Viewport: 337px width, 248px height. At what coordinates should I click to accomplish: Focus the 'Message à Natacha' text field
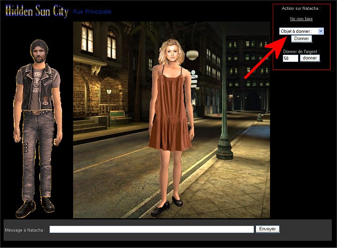click(151, 229)
